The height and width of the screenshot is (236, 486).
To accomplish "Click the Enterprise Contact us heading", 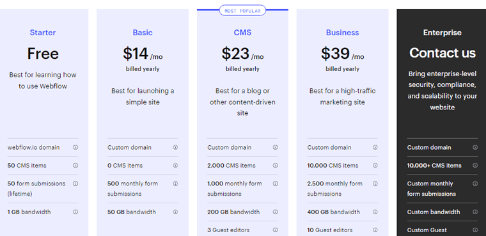I will pos(443,53).
